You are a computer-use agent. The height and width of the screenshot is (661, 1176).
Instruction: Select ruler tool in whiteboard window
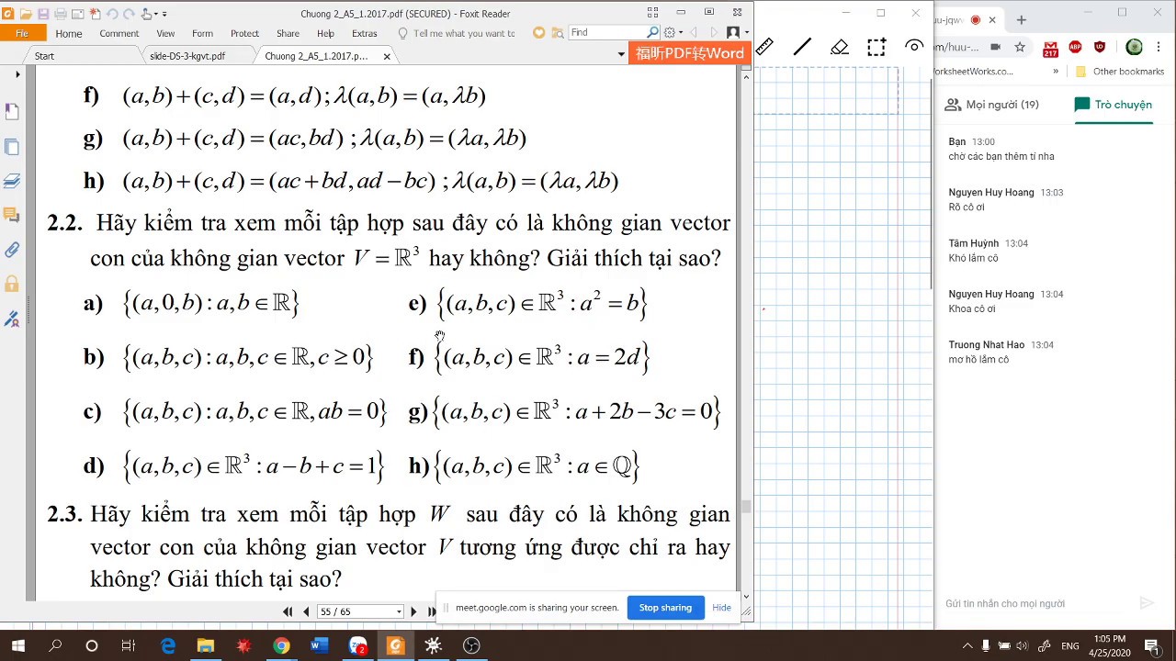coord(764,46)
